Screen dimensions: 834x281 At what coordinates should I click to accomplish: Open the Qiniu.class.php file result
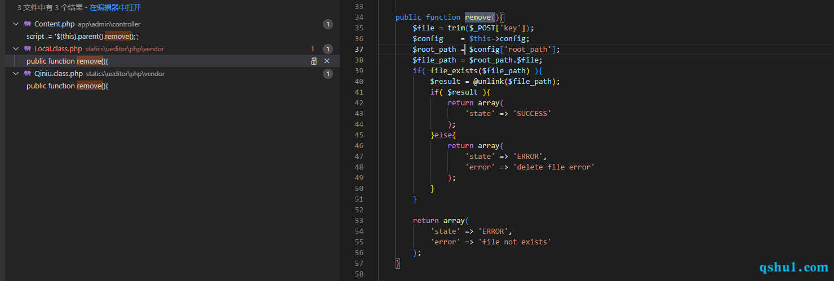point(59,74)
